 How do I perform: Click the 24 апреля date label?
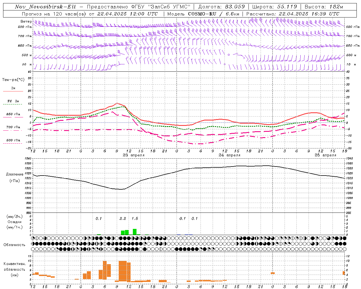(x=230, y=155)
